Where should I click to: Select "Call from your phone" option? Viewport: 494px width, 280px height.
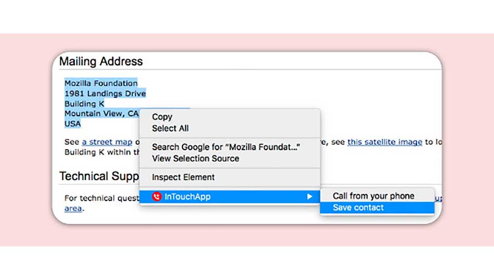point(373,196)
